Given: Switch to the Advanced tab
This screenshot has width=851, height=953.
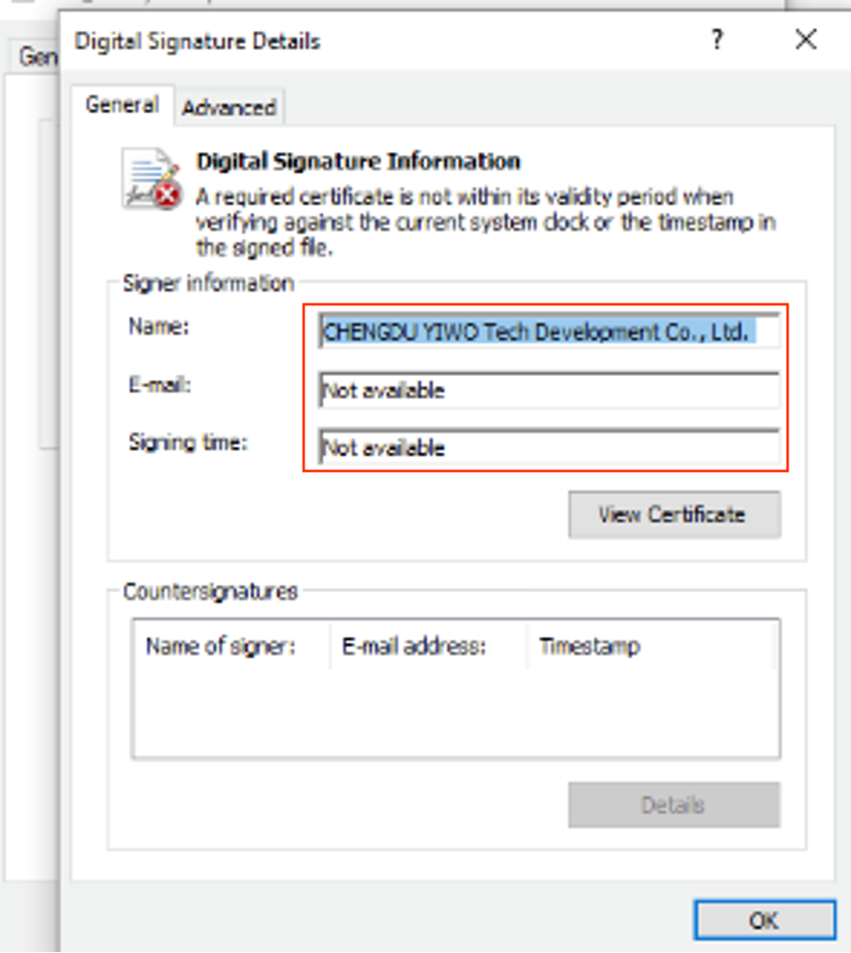Looking at the screenshot, I should pyautogui.click(x=229, y=108).
